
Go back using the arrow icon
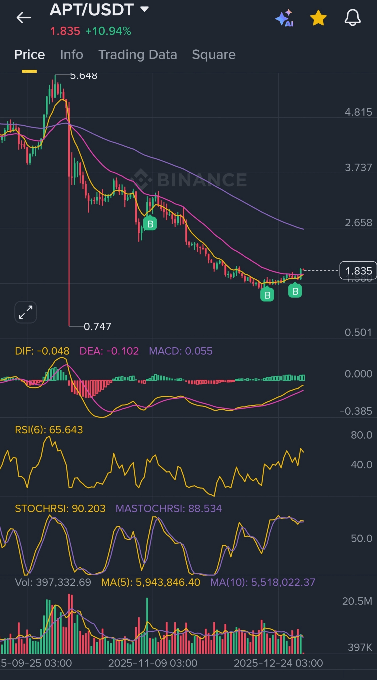(x=24, y=18)
